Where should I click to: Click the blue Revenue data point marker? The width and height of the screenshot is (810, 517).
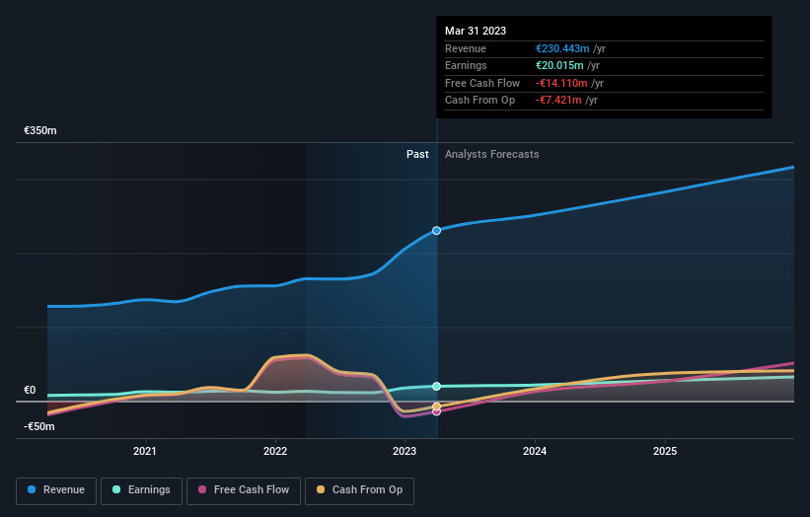click(x=436, y=230)
